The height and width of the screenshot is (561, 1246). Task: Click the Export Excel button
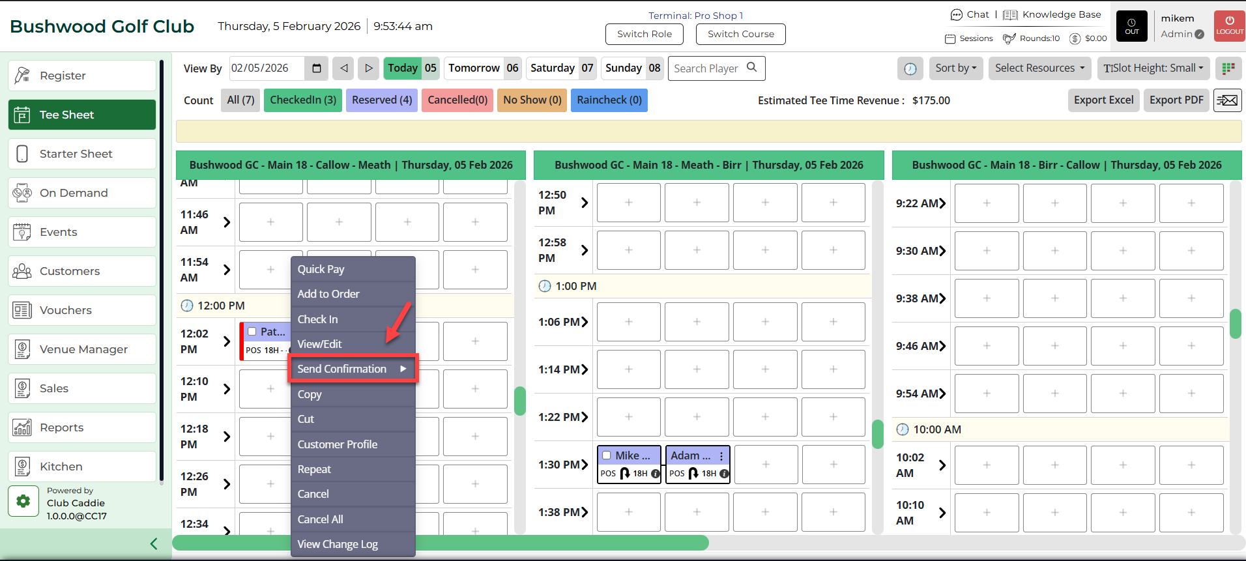1103,100
